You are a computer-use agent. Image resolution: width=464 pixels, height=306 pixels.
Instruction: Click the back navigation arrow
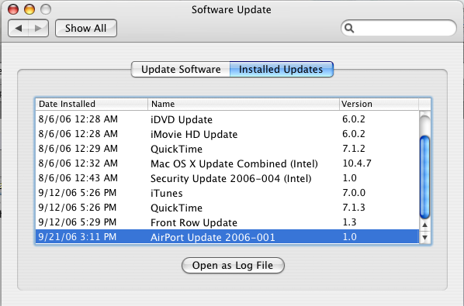[x=19, y=29]
